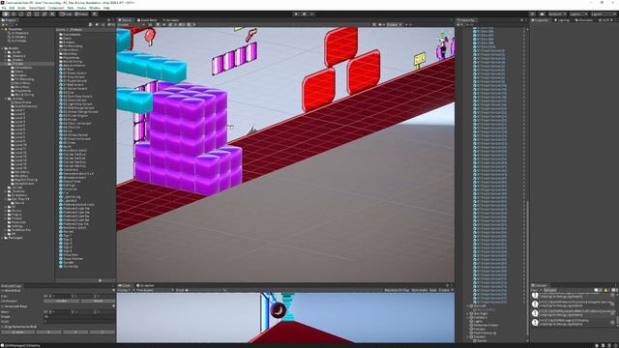Open the Account dropdown

coord(557,14)
